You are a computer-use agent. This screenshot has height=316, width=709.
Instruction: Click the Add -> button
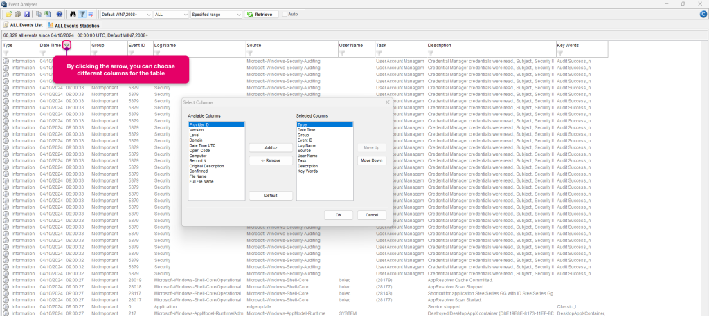tap(271, 147)
